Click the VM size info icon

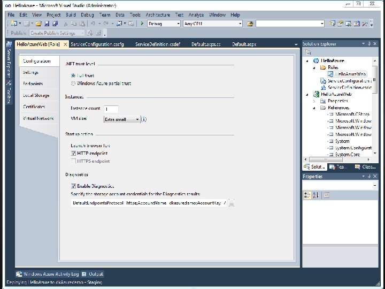click(x=144, y=119)
